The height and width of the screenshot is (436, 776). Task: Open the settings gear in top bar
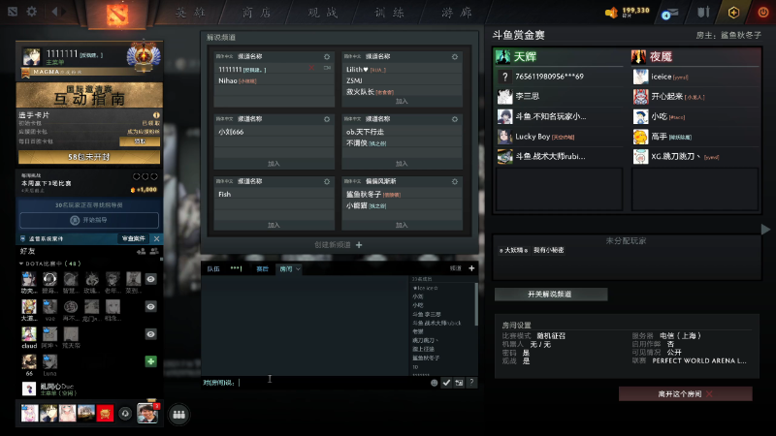(32, 11)
